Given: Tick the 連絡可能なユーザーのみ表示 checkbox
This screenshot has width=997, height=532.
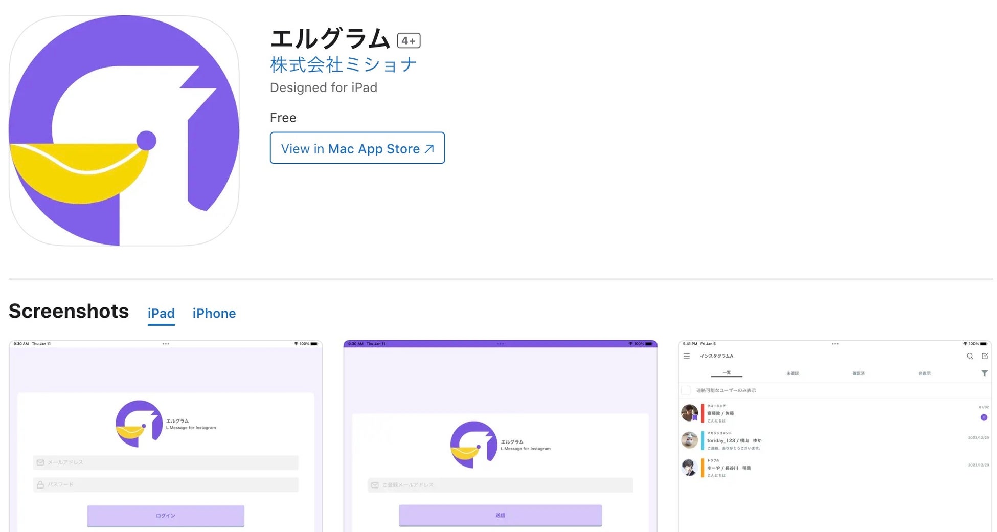Looking at the screenshot, I should coord(686,390).
